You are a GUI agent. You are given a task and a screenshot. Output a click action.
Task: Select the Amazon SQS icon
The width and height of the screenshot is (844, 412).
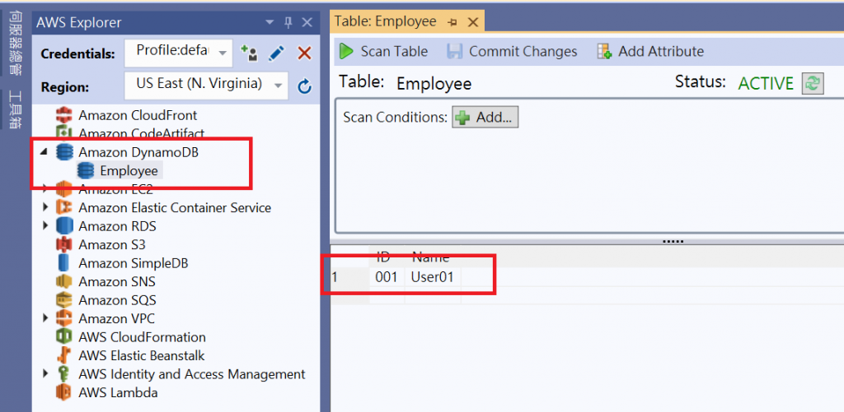pos(64,299)
